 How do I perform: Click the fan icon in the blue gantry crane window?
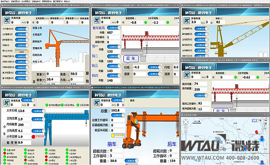pyautogui.click(x=6, y=103)
